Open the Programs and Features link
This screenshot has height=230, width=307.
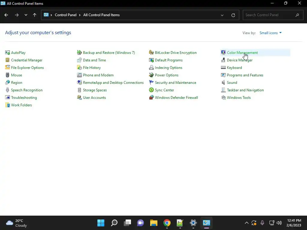pyautogui.click(x=245, y=75)
